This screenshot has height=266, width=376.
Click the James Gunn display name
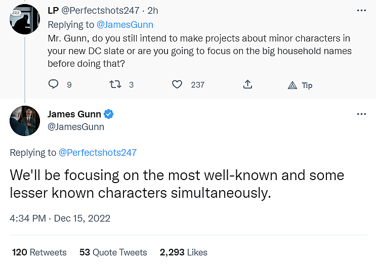coord(74,114)
